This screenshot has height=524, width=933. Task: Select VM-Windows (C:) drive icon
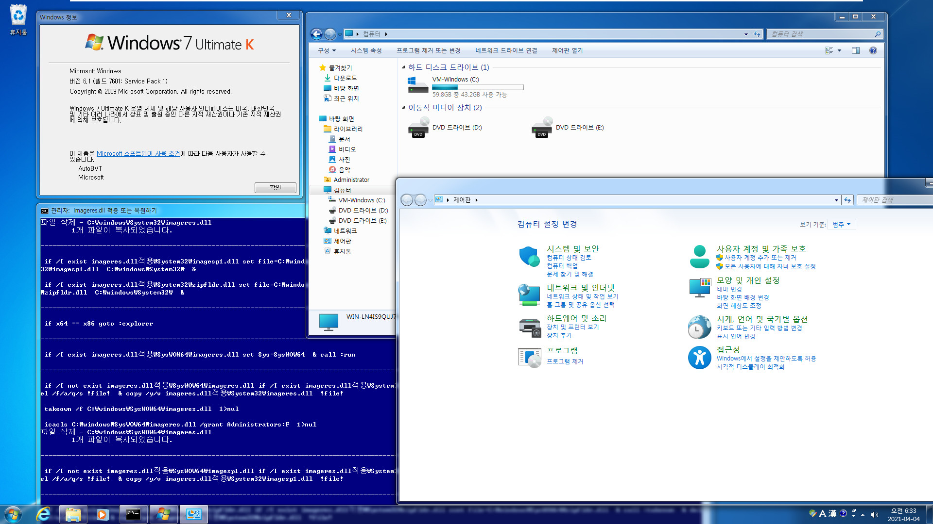click(417, 85)
